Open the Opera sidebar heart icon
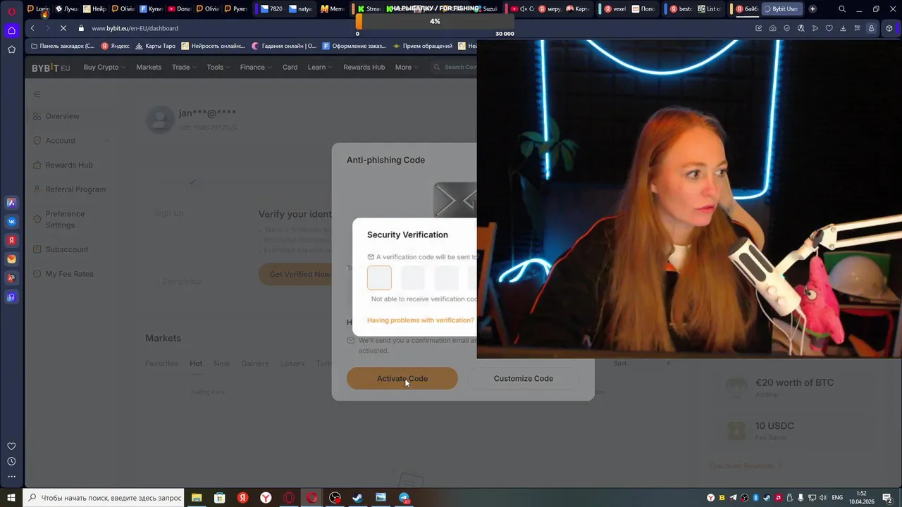 [11, 446]
